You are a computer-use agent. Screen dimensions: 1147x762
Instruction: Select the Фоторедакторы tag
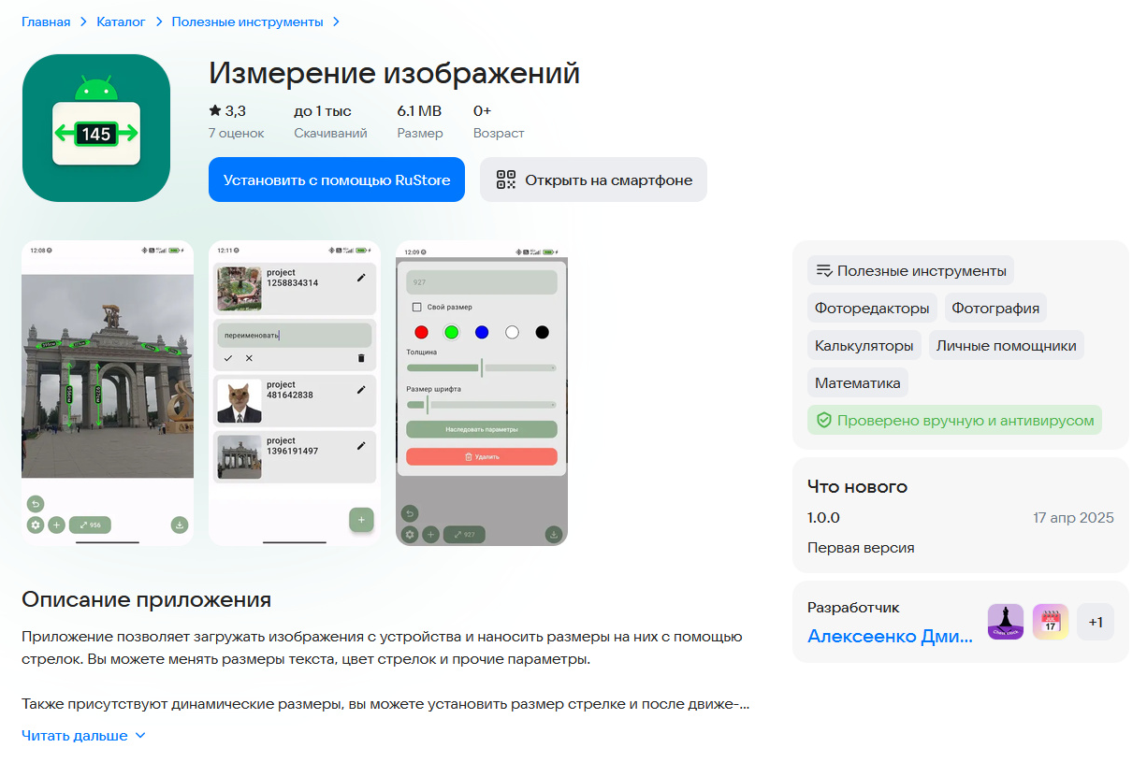tap(872, 308)
